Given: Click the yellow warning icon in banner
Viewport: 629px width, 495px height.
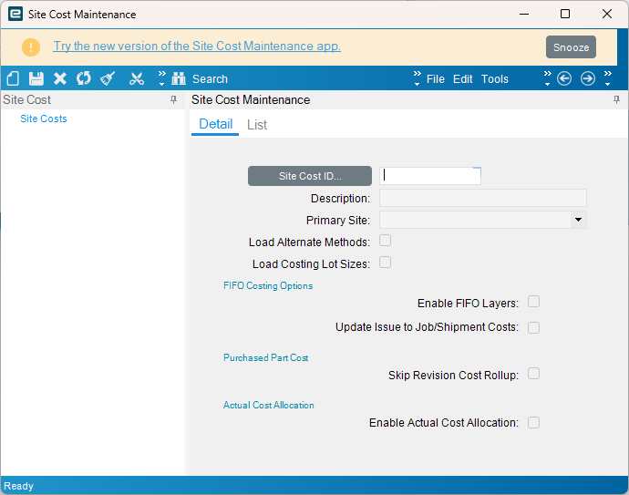Looking at the screenshot, I should click(31, 46).
